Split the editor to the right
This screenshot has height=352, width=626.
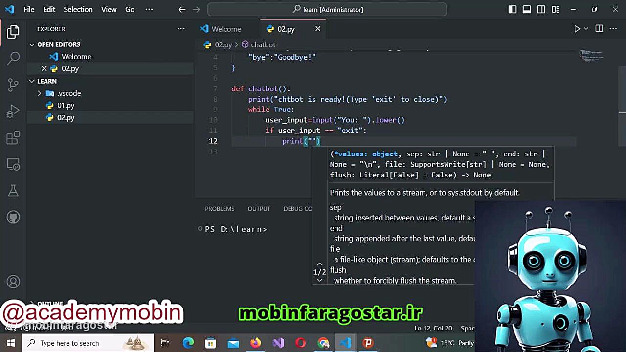click(599, 29)
